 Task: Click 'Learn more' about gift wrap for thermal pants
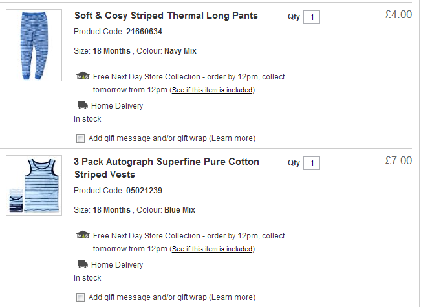pos(232,138)
